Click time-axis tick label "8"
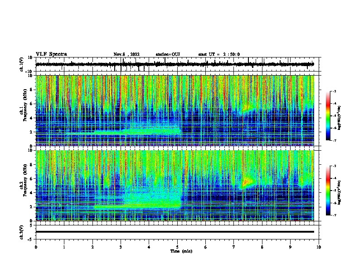This screenshot has height=277, width=359. point(262,247)
